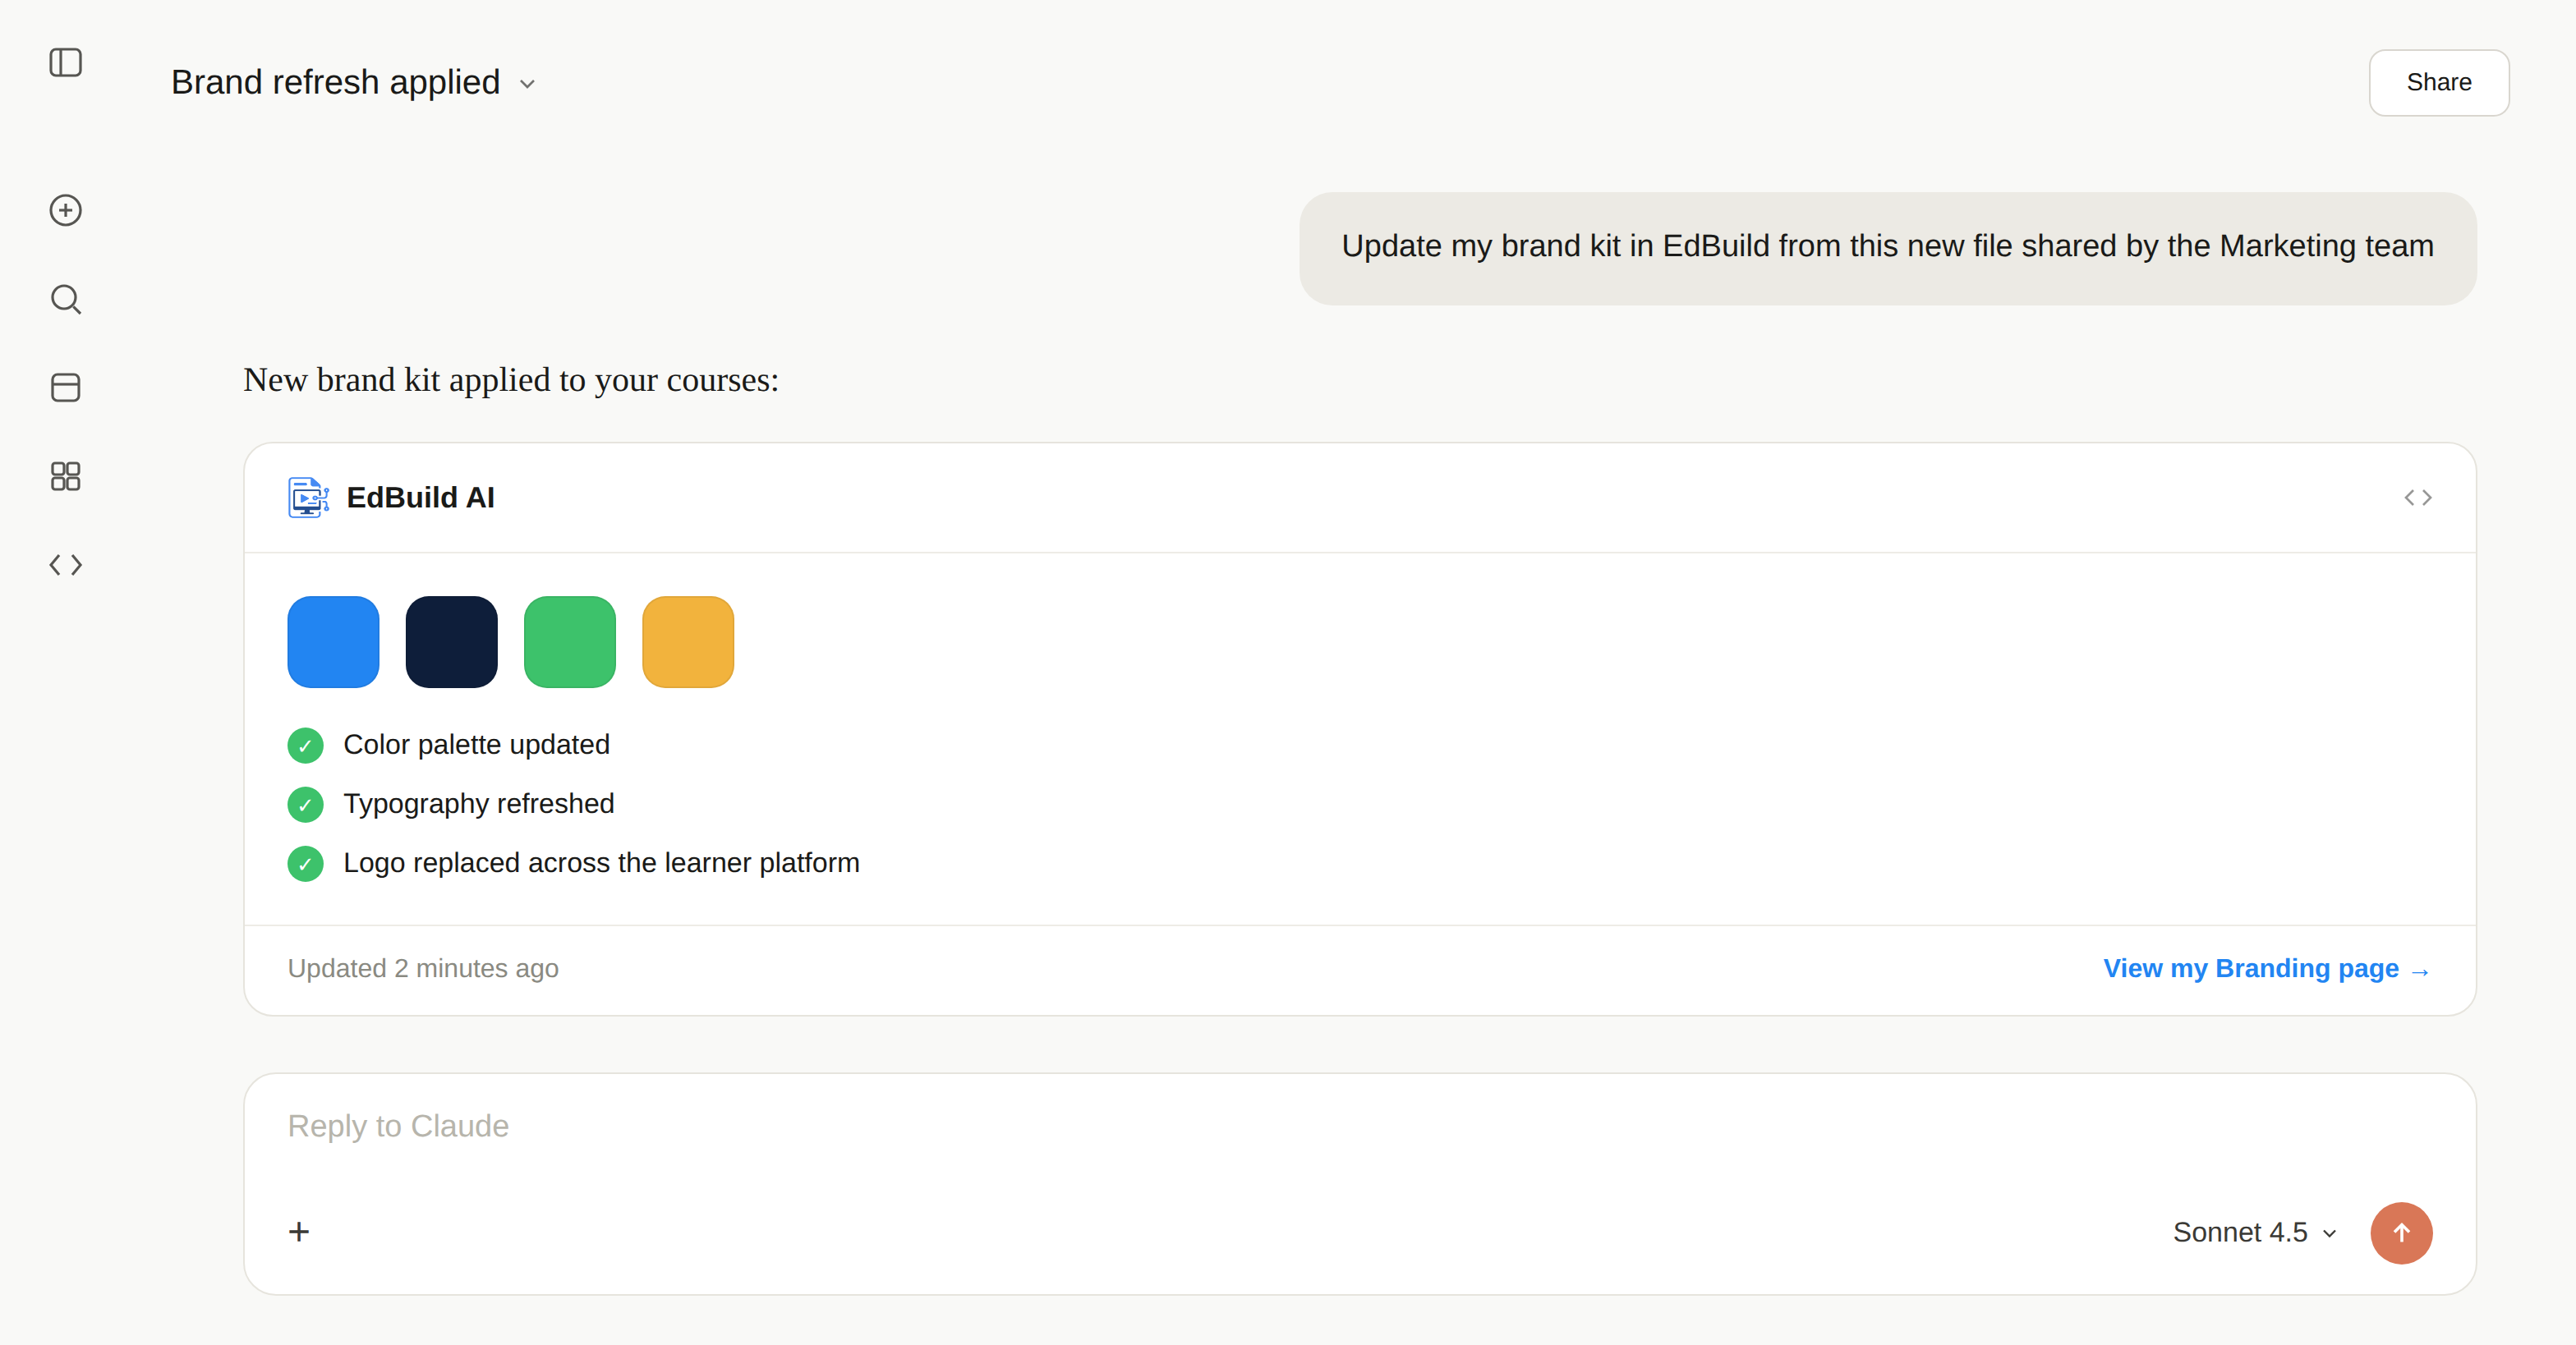Click 'Updated 2 minutes ago' timestamp
2576x1345 pixels.
click(423, 968)
